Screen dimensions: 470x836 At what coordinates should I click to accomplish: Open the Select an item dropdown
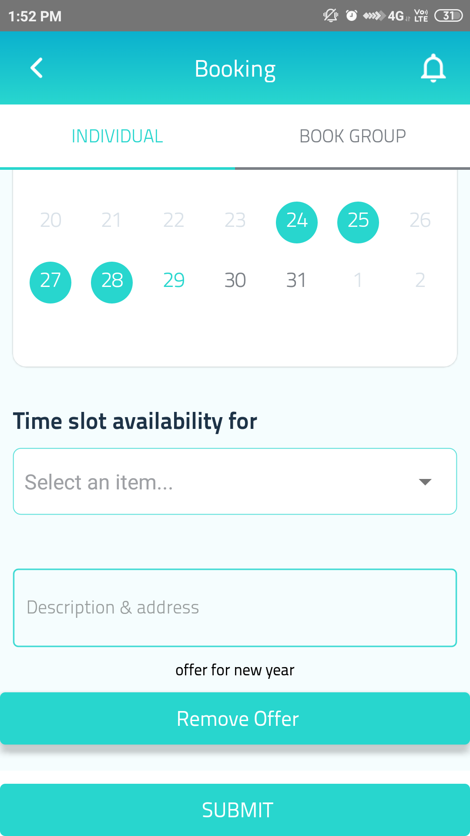[x=218, y=482]
